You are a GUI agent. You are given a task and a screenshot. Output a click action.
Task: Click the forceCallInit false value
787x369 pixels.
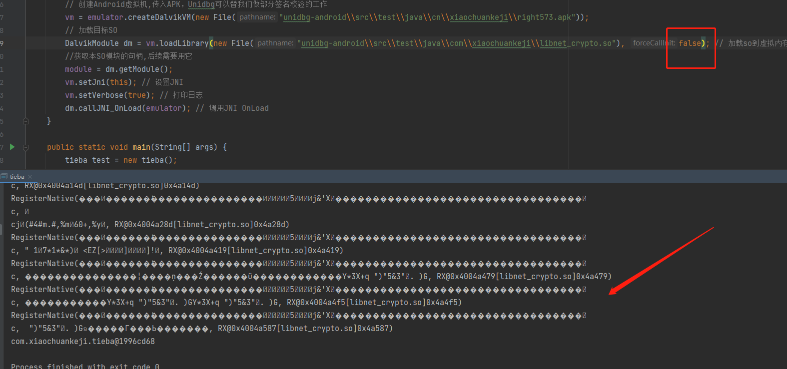690,43
